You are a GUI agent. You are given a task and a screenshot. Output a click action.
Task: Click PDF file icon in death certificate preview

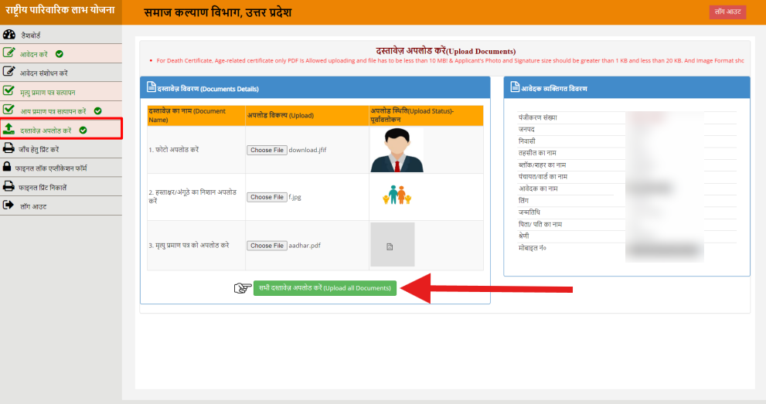(390, 247)
